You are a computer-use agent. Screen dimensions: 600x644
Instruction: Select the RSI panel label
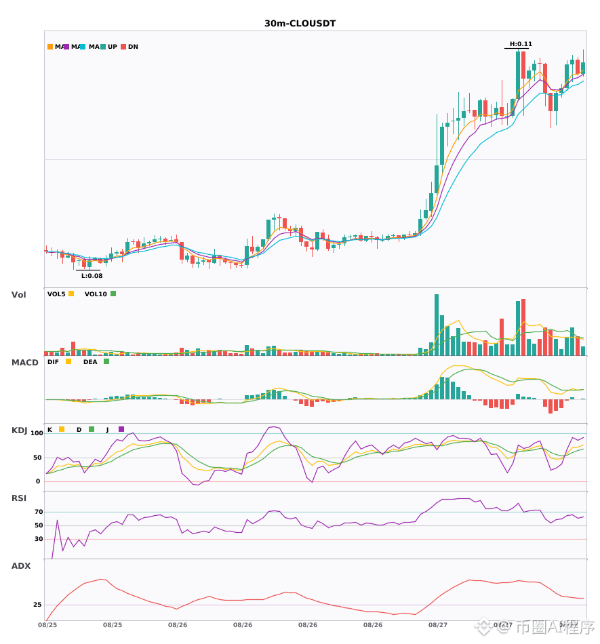(x=19, y=498)
